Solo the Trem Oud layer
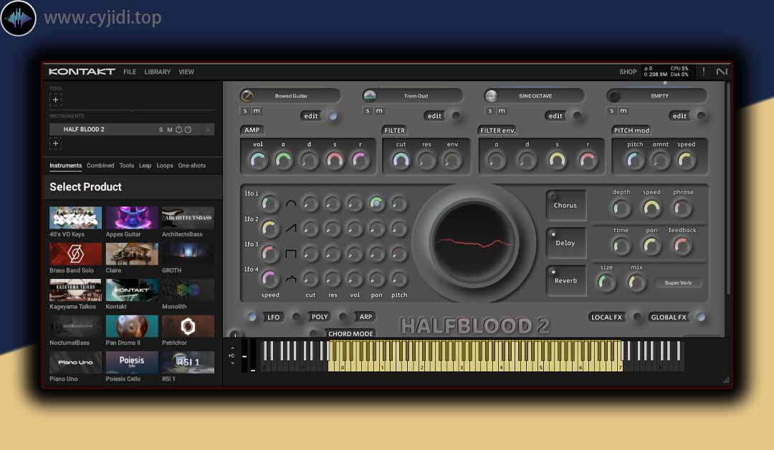 click(367, 111)
